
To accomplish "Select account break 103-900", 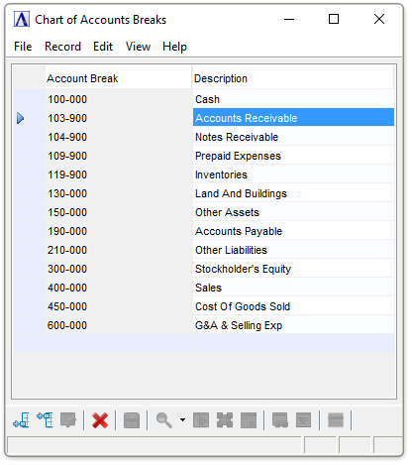I will point(118,118).
